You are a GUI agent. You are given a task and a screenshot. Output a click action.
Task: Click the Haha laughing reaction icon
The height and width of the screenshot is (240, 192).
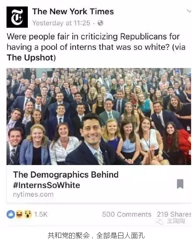point(20,214)
